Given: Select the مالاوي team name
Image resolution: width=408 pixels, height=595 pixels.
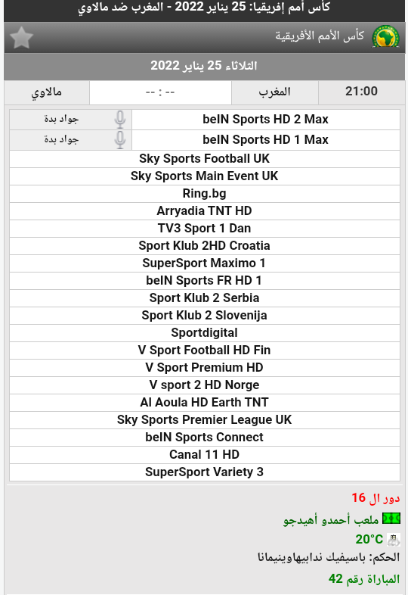Looking at the screenshot, I should (47, 92).
